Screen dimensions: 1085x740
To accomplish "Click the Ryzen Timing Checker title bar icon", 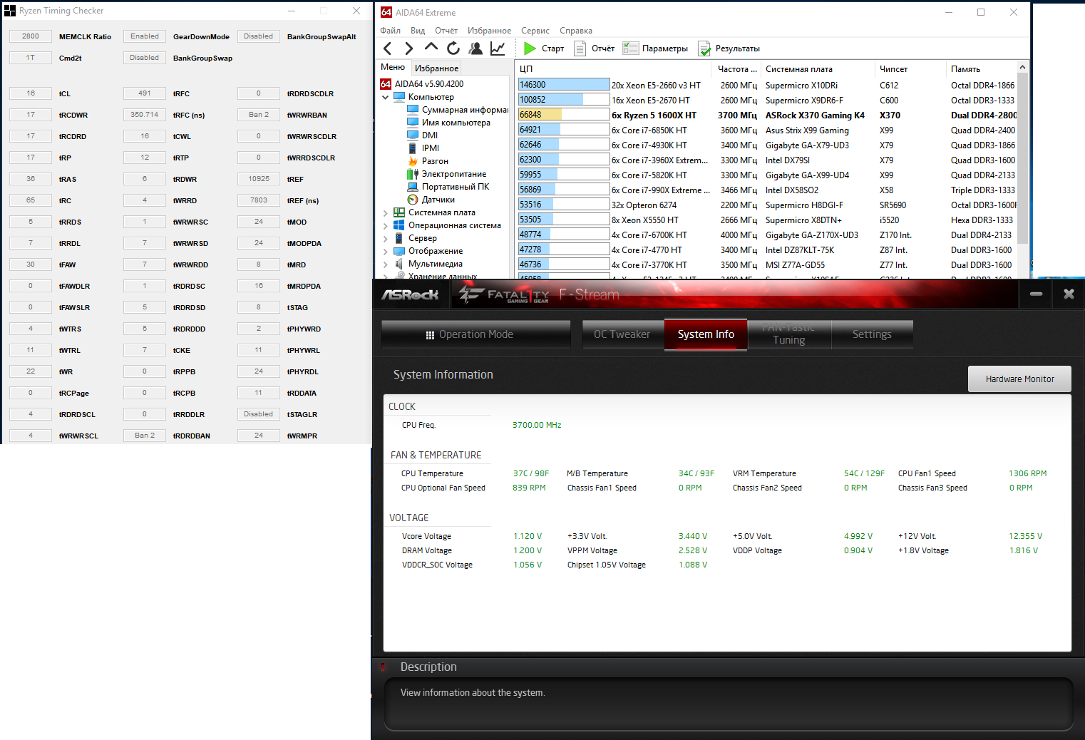I will click(10, 11).
